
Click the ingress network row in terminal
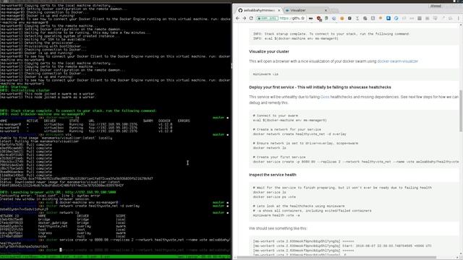pos(63,233)
